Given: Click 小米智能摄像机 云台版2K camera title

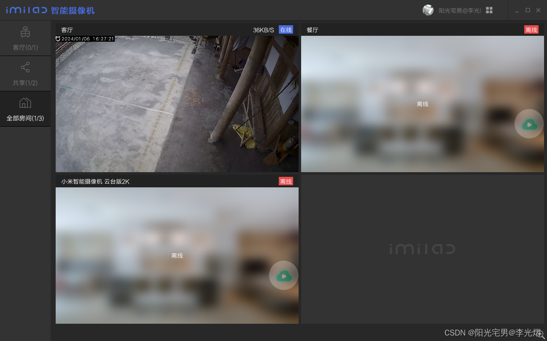Looking at the screenshot, I should tap(95, 181).
